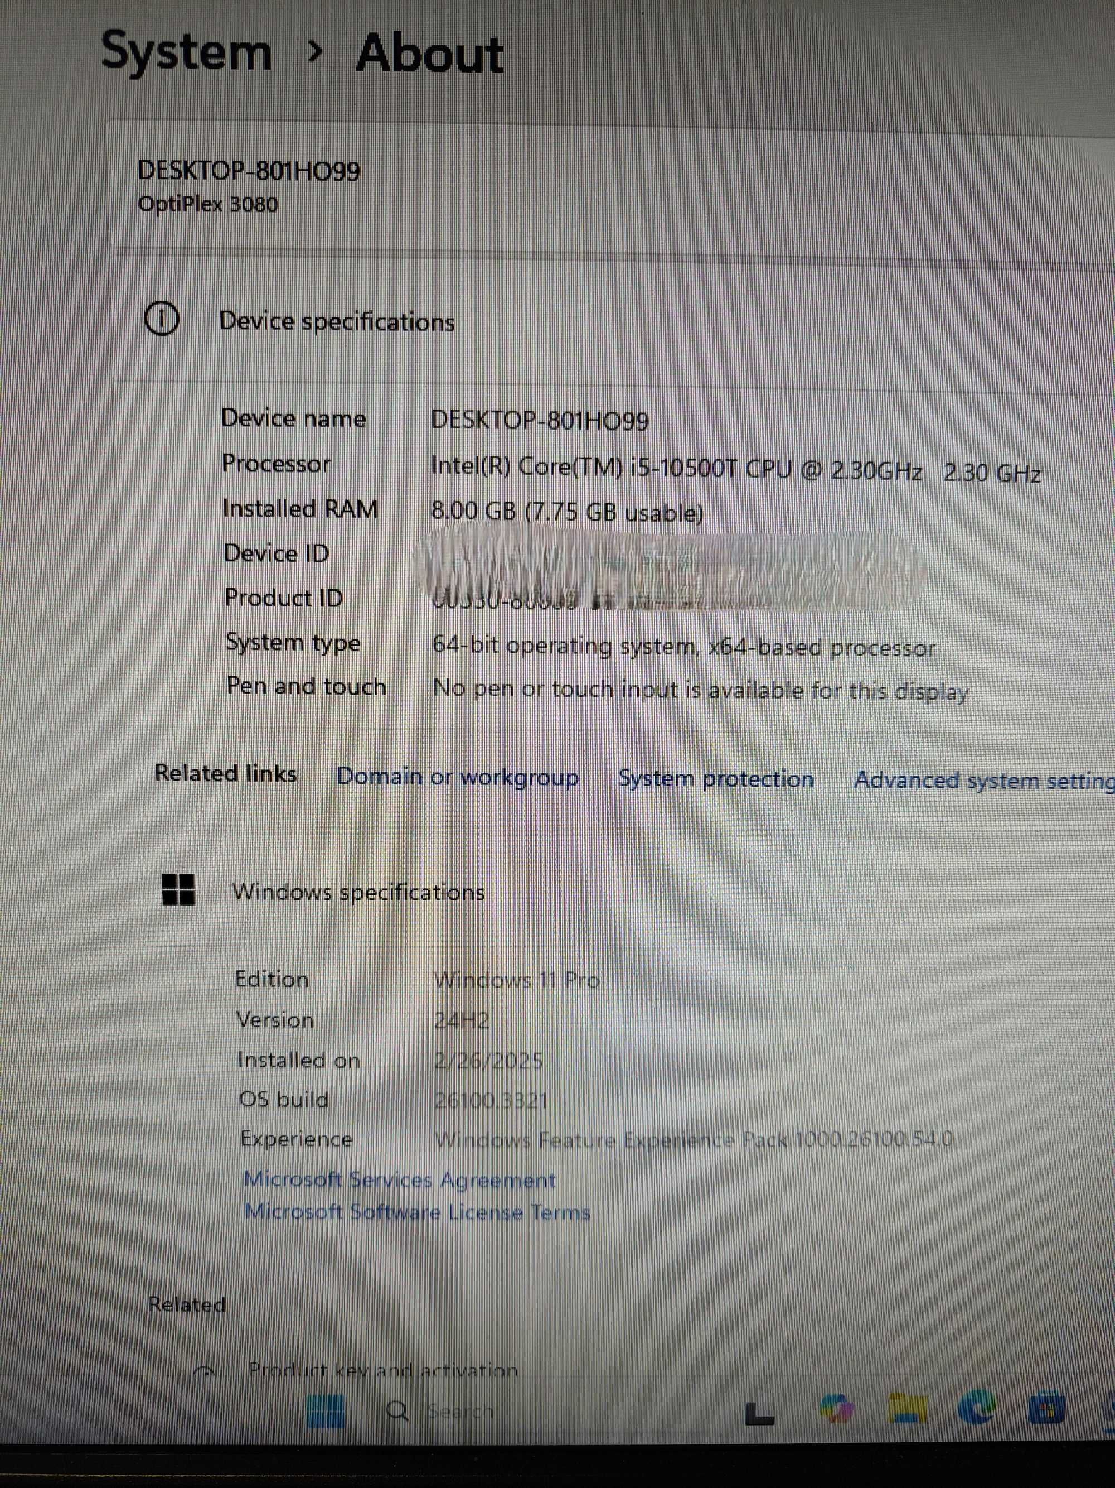This screenshot has width=1115, height=1488.
Task: Open File Explorer from the taskbar
Action: (x=907, y=1408)
